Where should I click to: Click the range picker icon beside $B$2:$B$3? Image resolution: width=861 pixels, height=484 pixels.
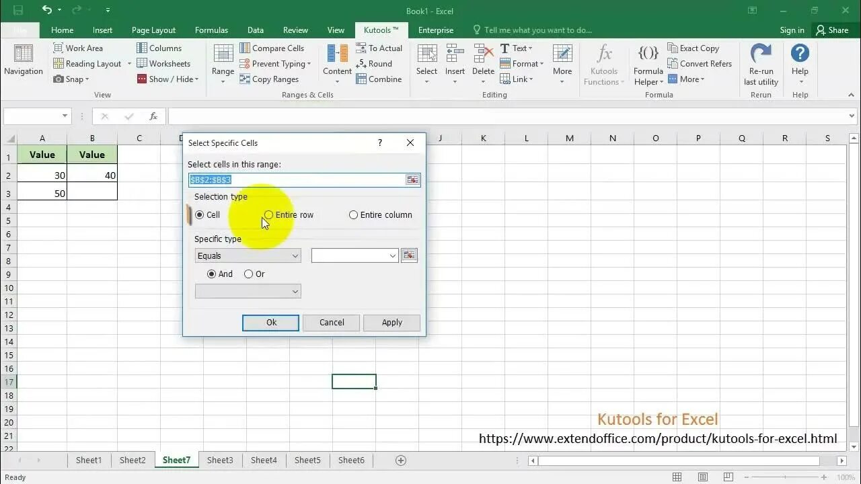pyautogui.click(x=412, y=179)
